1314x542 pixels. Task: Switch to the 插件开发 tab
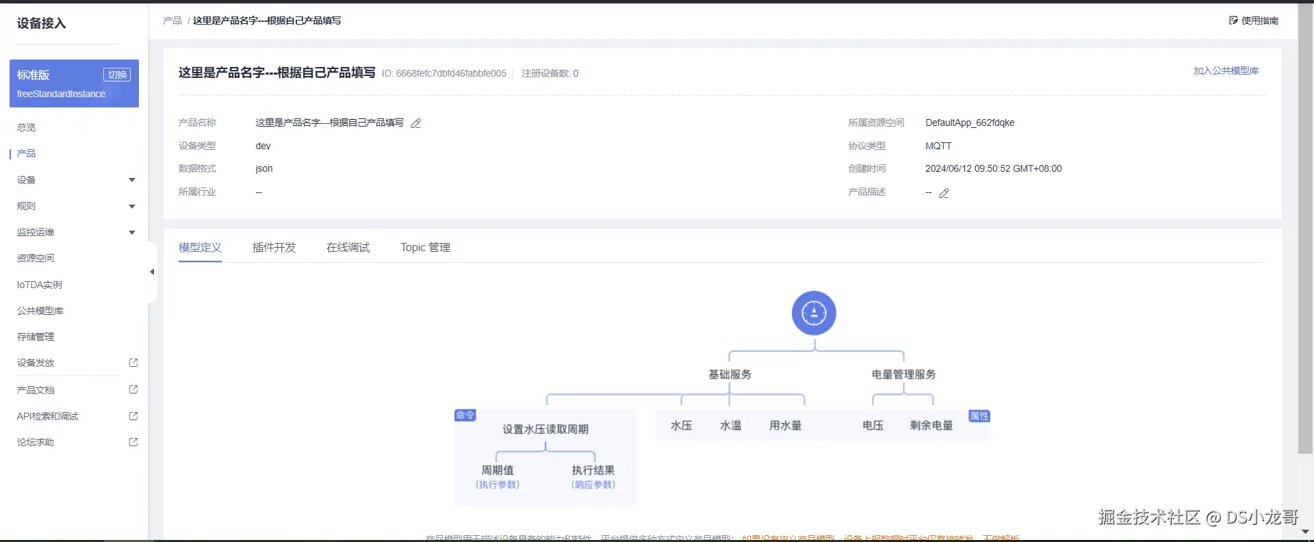274,247
